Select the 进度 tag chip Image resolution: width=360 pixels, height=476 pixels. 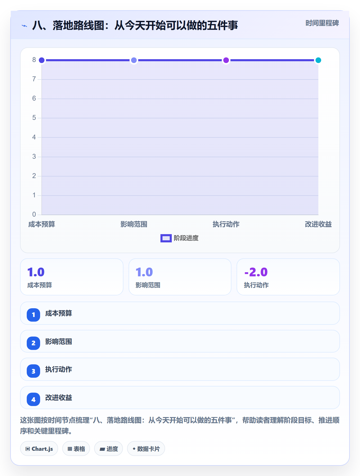(x=109, y=448)
